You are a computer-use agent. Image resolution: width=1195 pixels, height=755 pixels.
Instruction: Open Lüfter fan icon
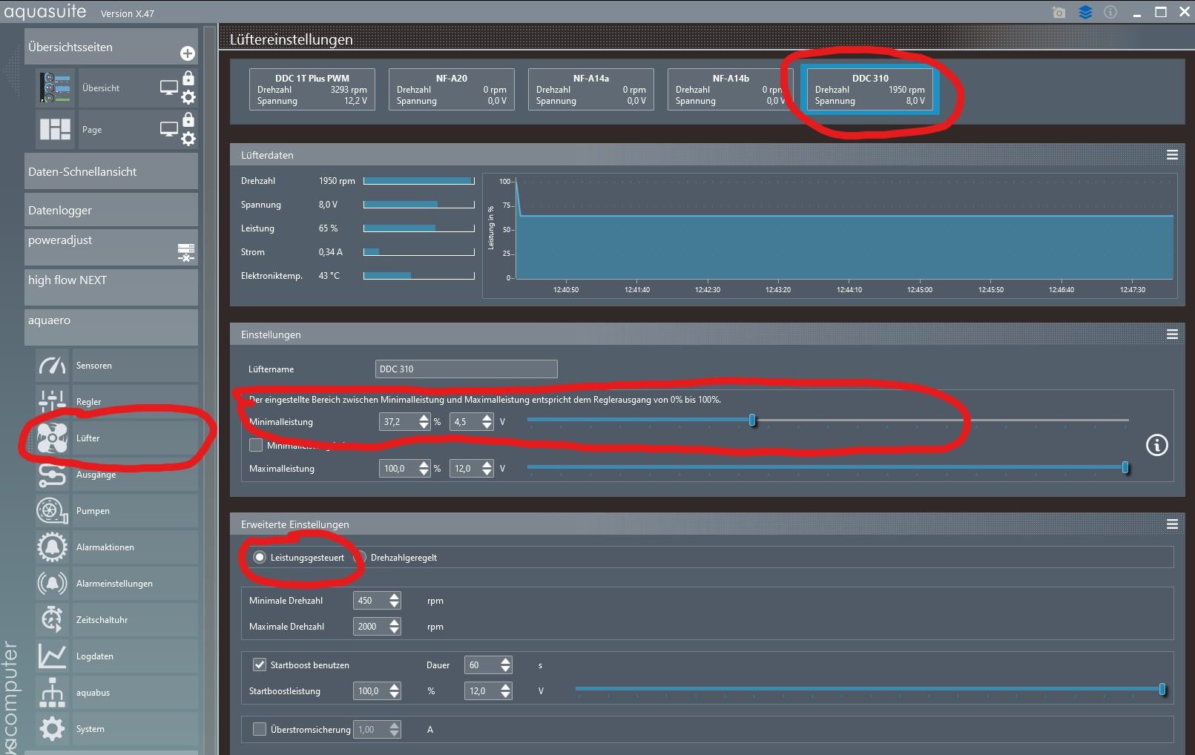(x=52, y=438)
